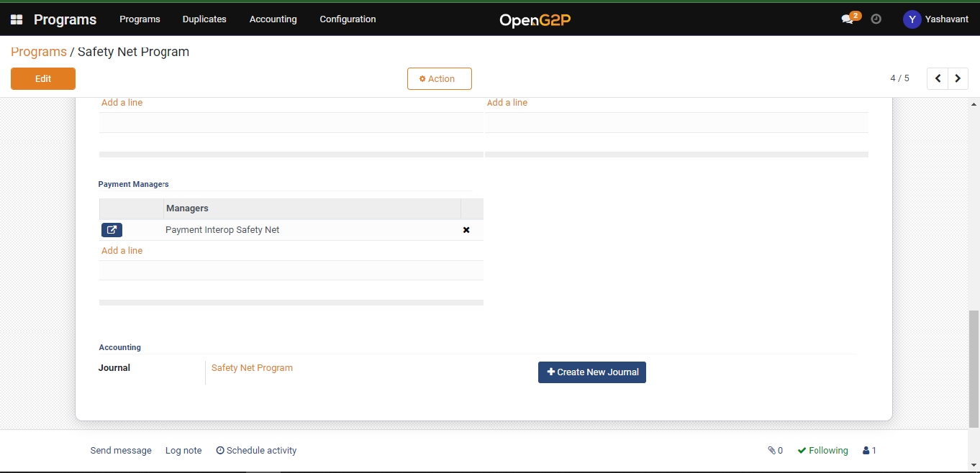Click the orange Edit button

43,79
